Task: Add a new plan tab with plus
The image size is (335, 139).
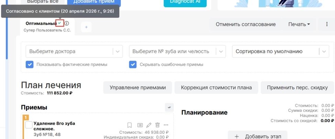Action: pyautogui.click(x=86, y=27)
